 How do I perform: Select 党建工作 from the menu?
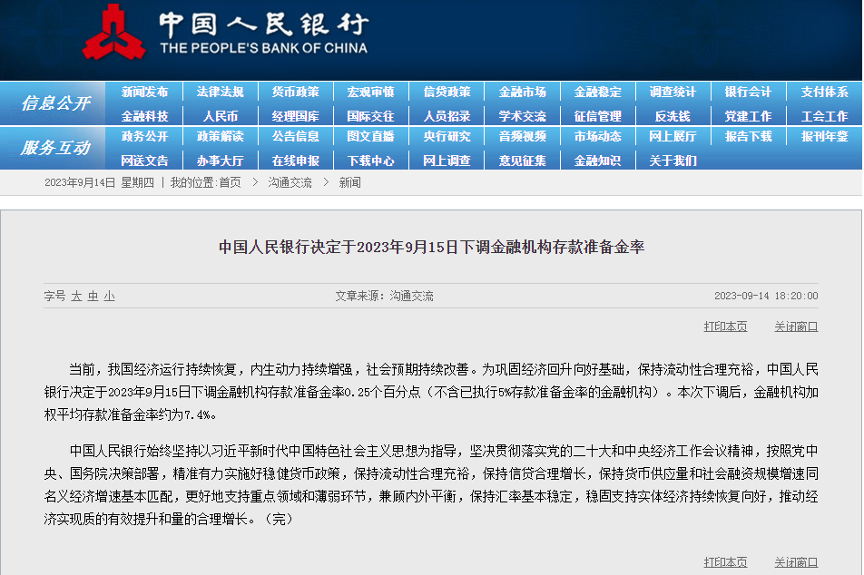pos(748,116)
